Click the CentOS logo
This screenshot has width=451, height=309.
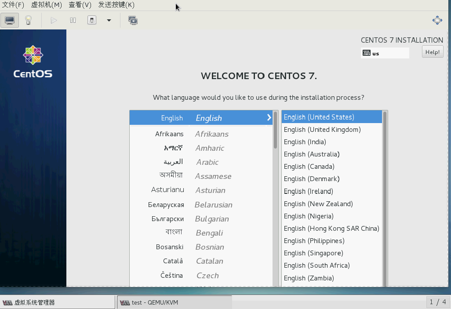point(33,62)
